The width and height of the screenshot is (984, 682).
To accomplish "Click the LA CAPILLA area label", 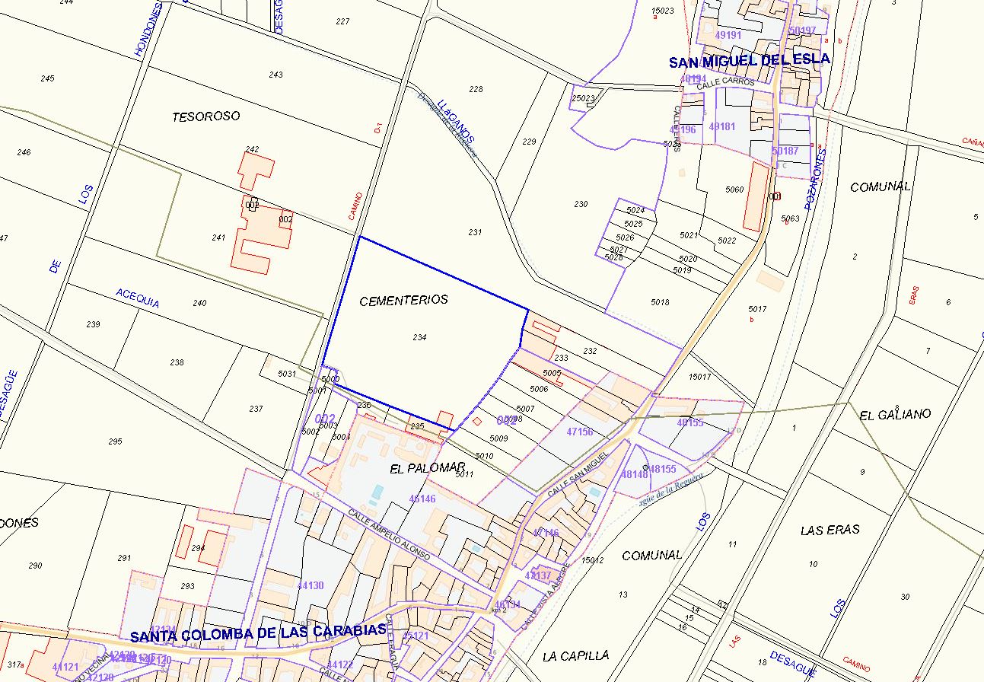I will (x=576, y=655).
